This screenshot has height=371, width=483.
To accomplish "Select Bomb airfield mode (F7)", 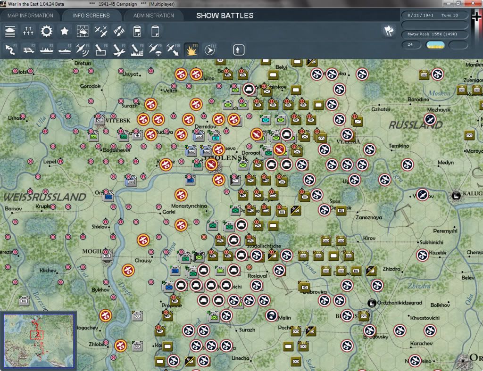I will pos(119,50).
